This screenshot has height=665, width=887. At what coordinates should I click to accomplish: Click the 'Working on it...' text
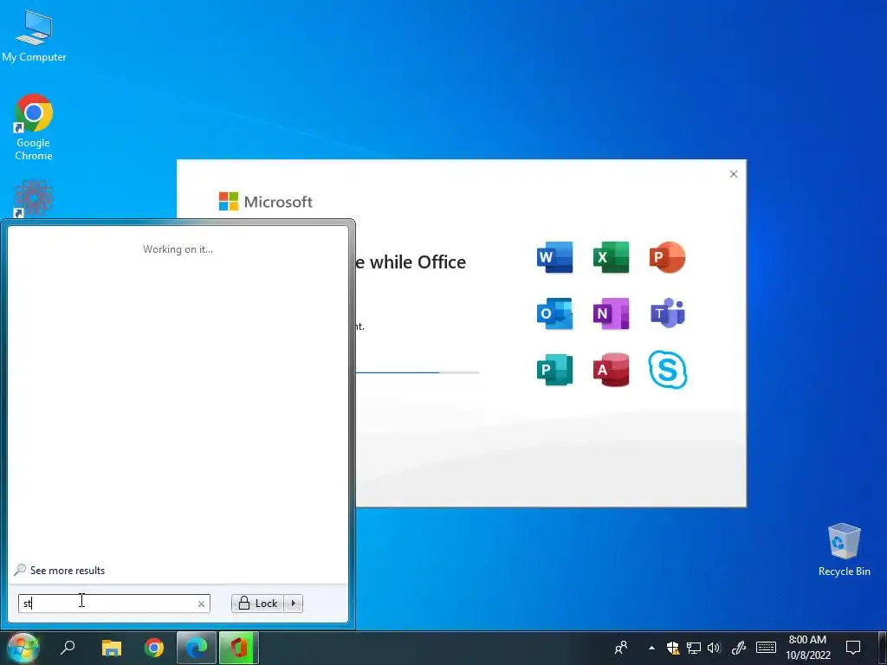(x=178, y=249)
